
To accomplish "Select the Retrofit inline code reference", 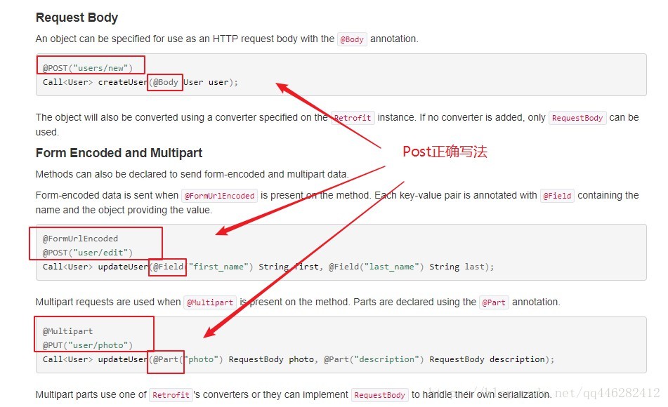I will [x=353, y=118].
